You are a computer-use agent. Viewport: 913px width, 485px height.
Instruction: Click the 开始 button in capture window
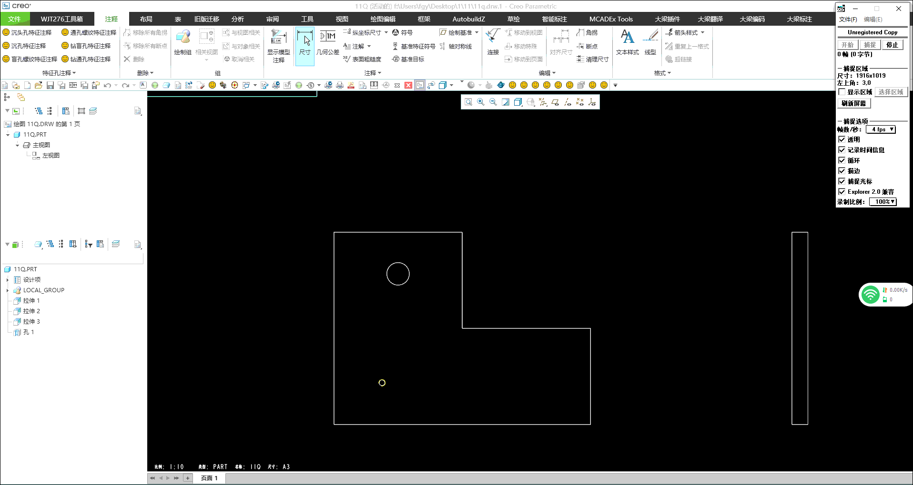pyautogui.click(x=848, y=45)
